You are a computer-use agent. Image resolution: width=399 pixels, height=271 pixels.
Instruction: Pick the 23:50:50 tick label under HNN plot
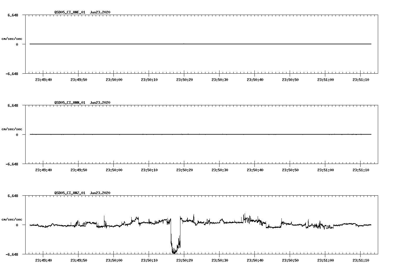coord(290,170)
